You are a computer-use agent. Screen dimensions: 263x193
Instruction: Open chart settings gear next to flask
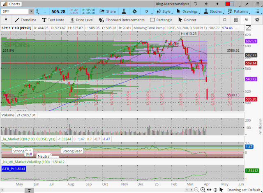click(134, 11)
